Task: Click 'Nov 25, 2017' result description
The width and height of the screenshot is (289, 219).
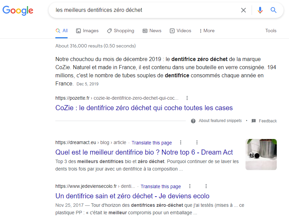Action: tap(150, 209)
